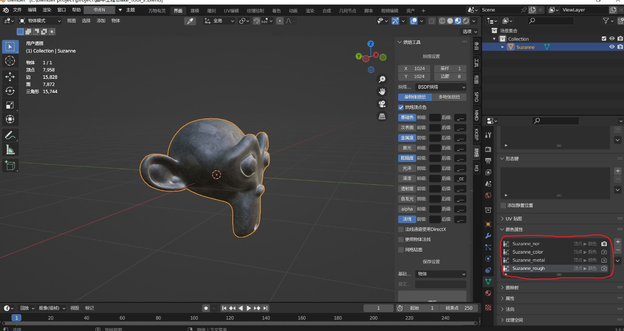Viewport: 624px width, 331px height.
Task: Jump to the timeline end frame
Action: coord(265,308)
